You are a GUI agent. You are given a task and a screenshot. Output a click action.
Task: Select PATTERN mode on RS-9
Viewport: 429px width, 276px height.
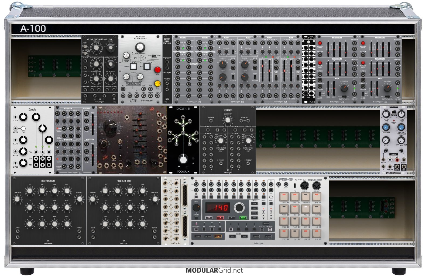pyautogui.click(x=208, y=236)
